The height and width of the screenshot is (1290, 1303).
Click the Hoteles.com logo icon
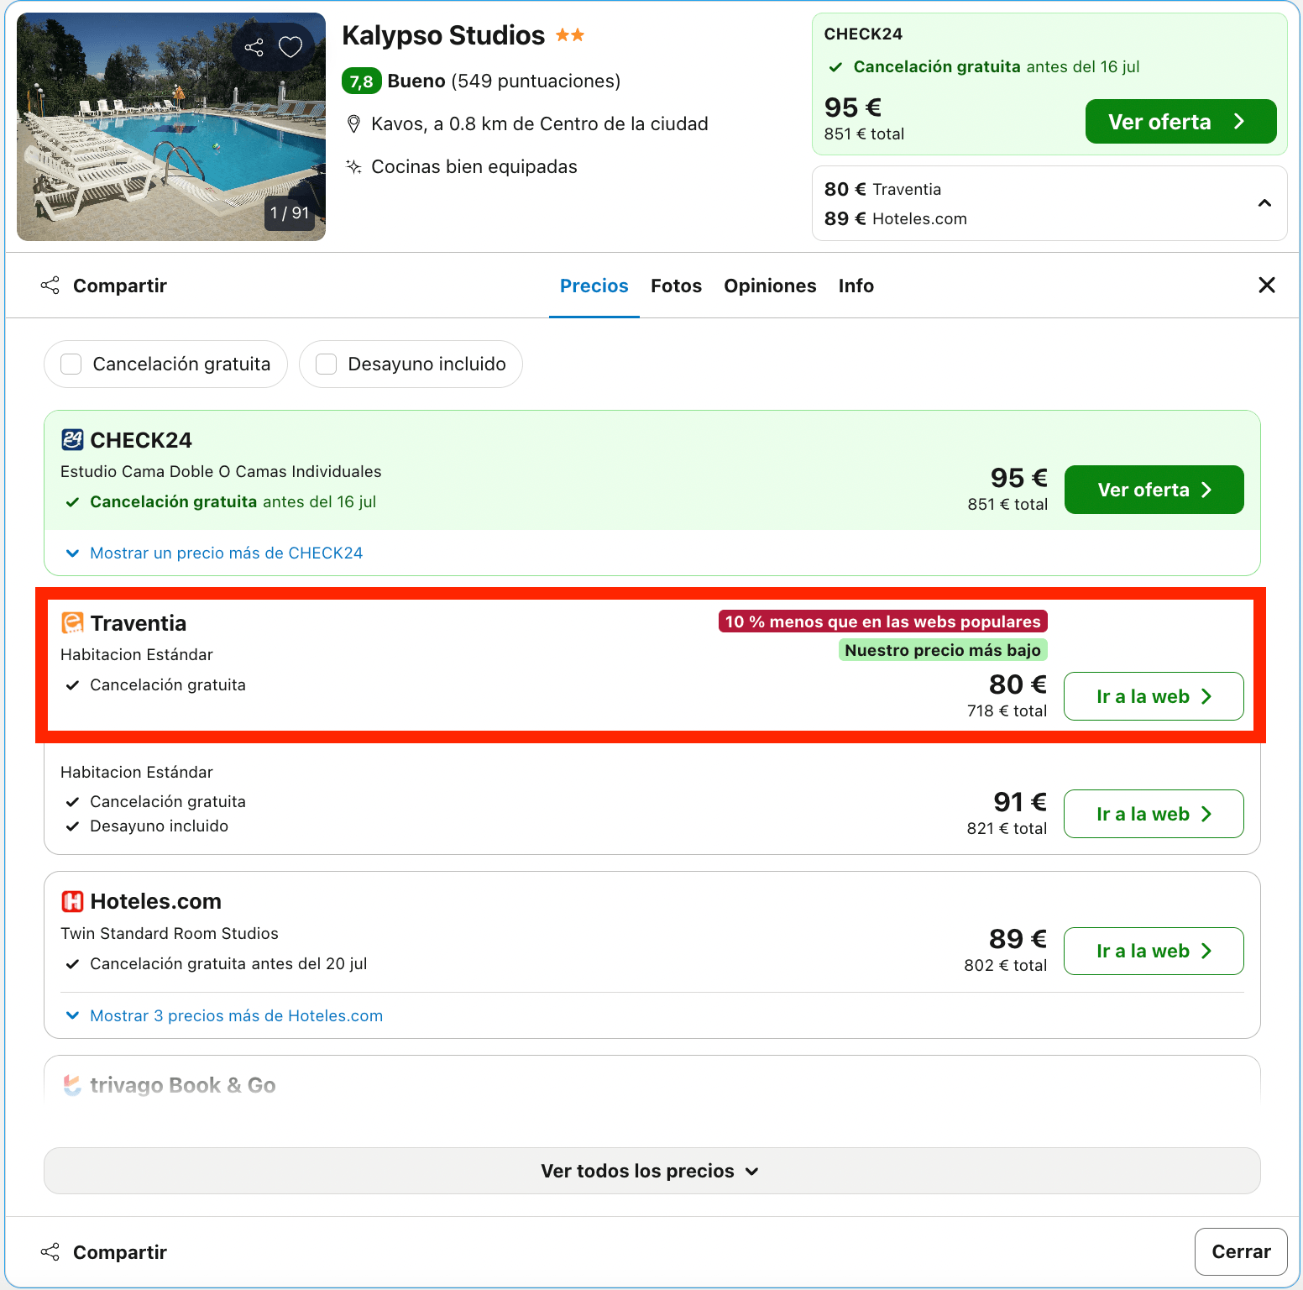point(72,901)
